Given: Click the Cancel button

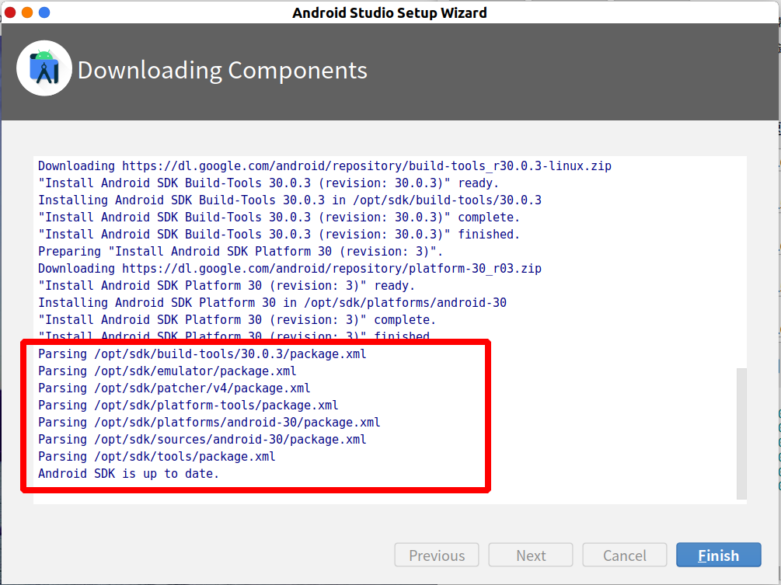Looking at the screenshot, I should click(625, 555).
